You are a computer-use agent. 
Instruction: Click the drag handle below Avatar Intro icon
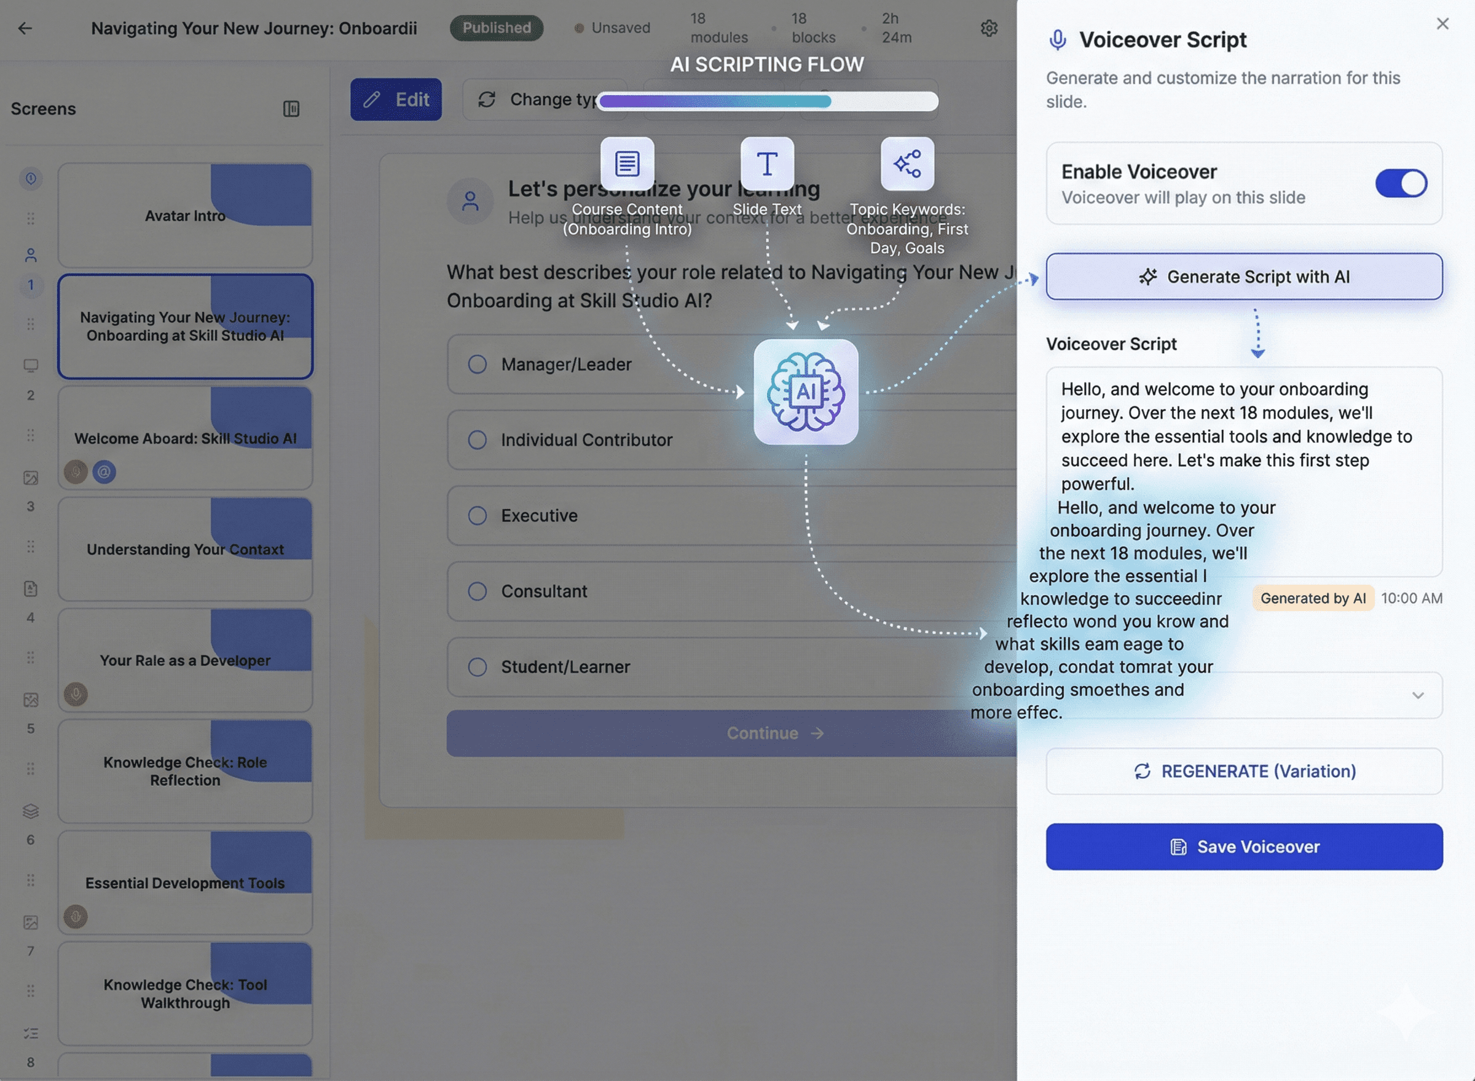(x=31, y=219)
